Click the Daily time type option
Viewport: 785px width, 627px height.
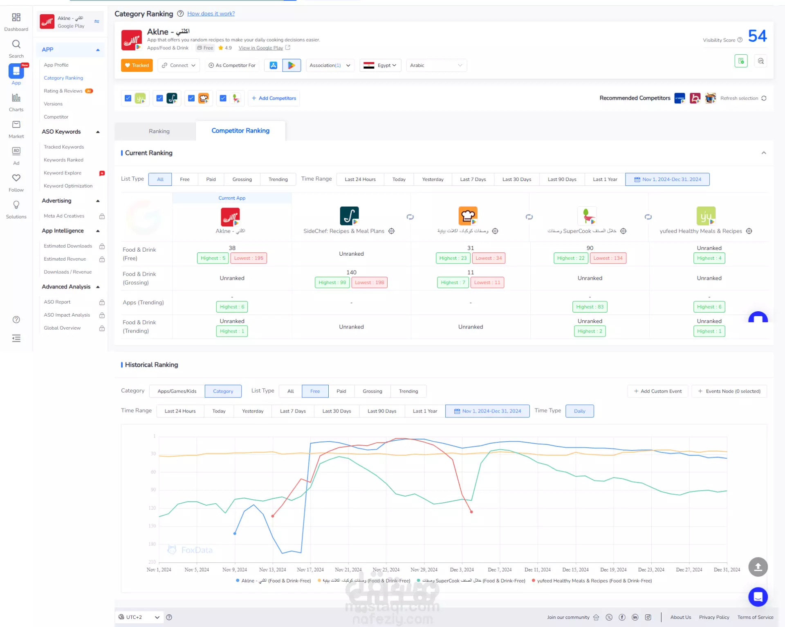point(579,411)
